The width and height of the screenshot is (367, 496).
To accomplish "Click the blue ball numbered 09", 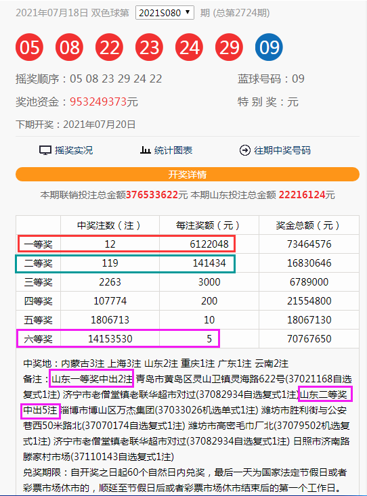I will (x=269, y=47).
